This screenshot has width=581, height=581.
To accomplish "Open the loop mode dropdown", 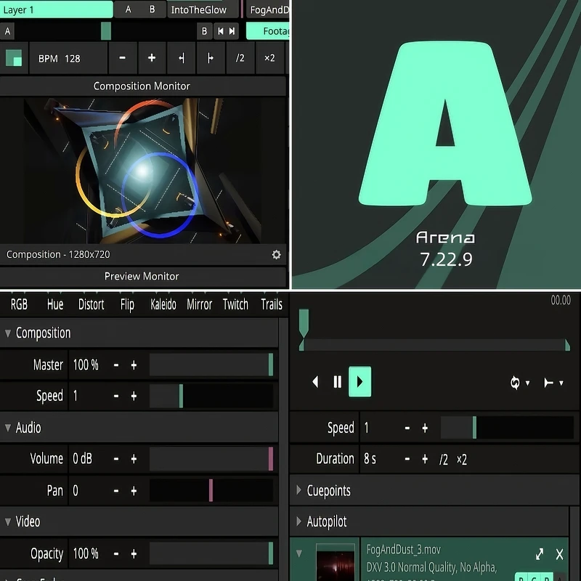I will (x=519, y=383).
